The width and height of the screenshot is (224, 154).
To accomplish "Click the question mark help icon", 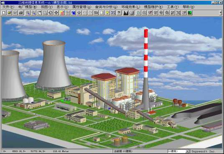I will (119, 13).
